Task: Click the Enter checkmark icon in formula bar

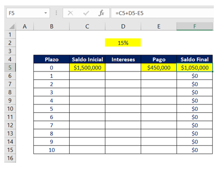Action: coord(86,13)
